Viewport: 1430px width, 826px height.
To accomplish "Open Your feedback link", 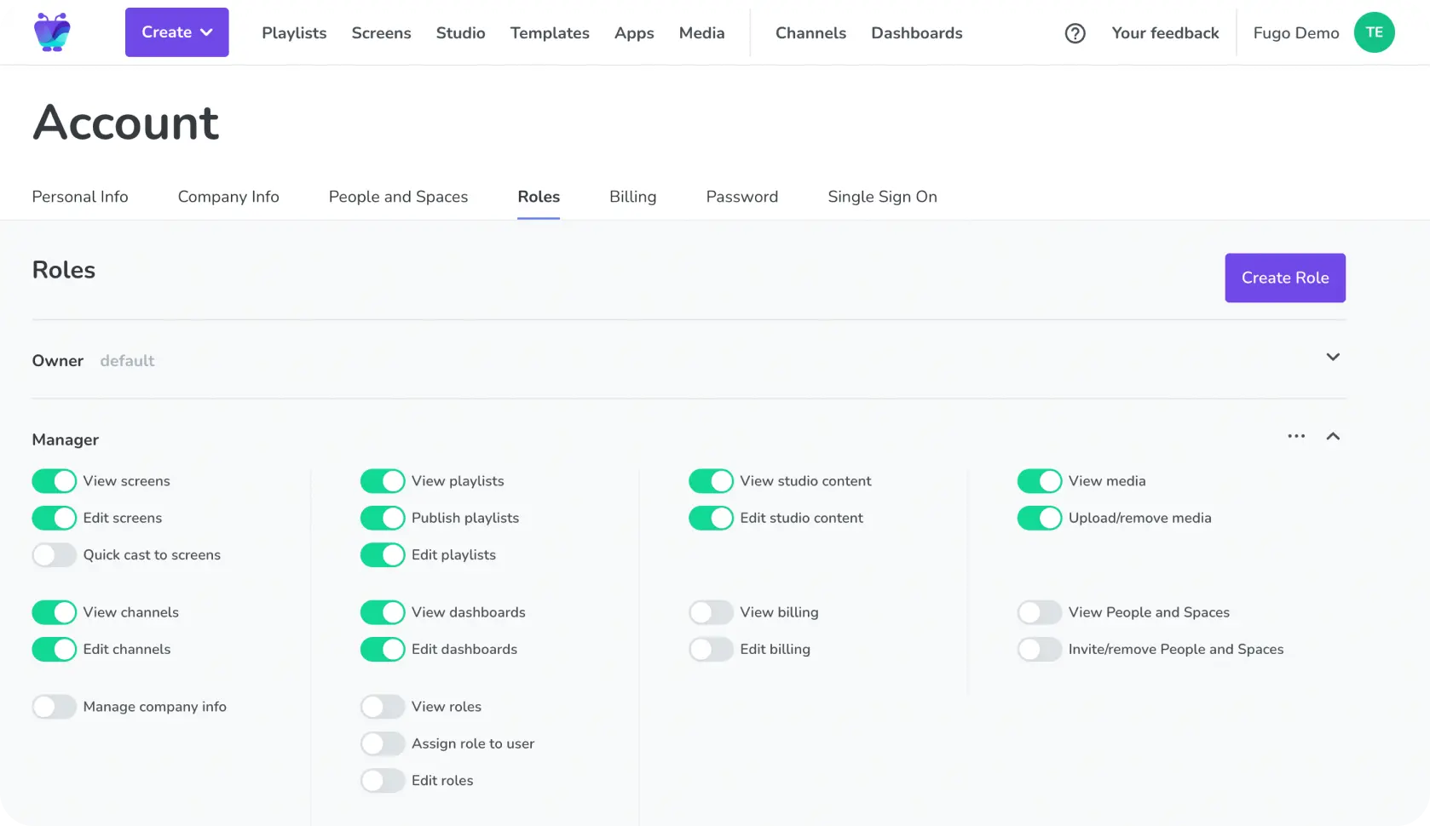I will 1165,33.
